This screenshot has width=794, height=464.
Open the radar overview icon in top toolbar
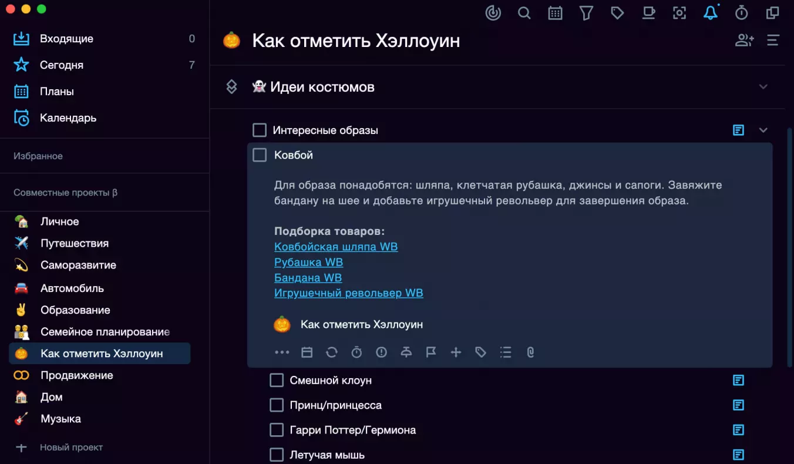point(493,13)
